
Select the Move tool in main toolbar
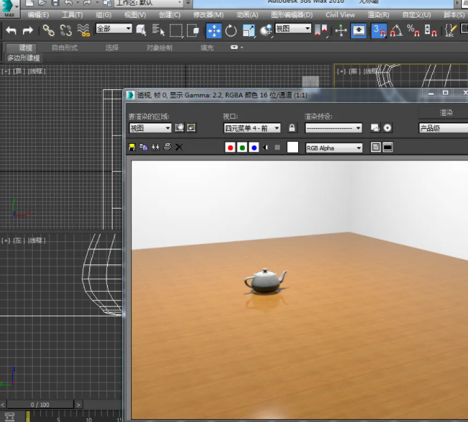[x=214, y=30]
